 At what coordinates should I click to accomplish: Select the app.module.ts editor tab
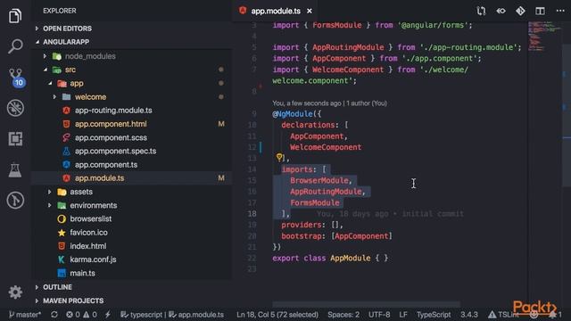[276, 12]
